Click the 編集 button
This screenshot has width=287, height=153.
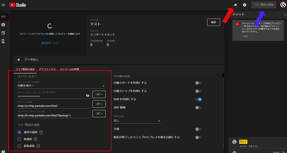pyautogui.click(x=213, y=22)
